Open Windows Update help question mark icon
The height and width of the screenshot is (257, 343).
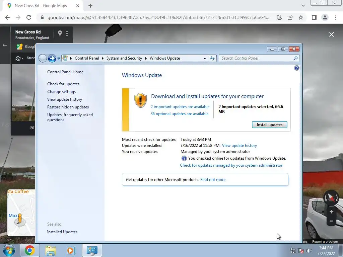coord(297,68)
